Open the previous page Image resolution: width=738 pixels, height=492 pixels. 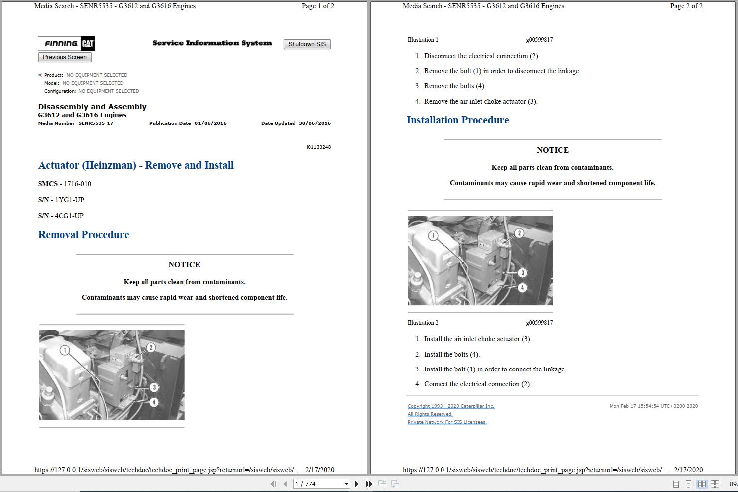click(x=284, y=484)
